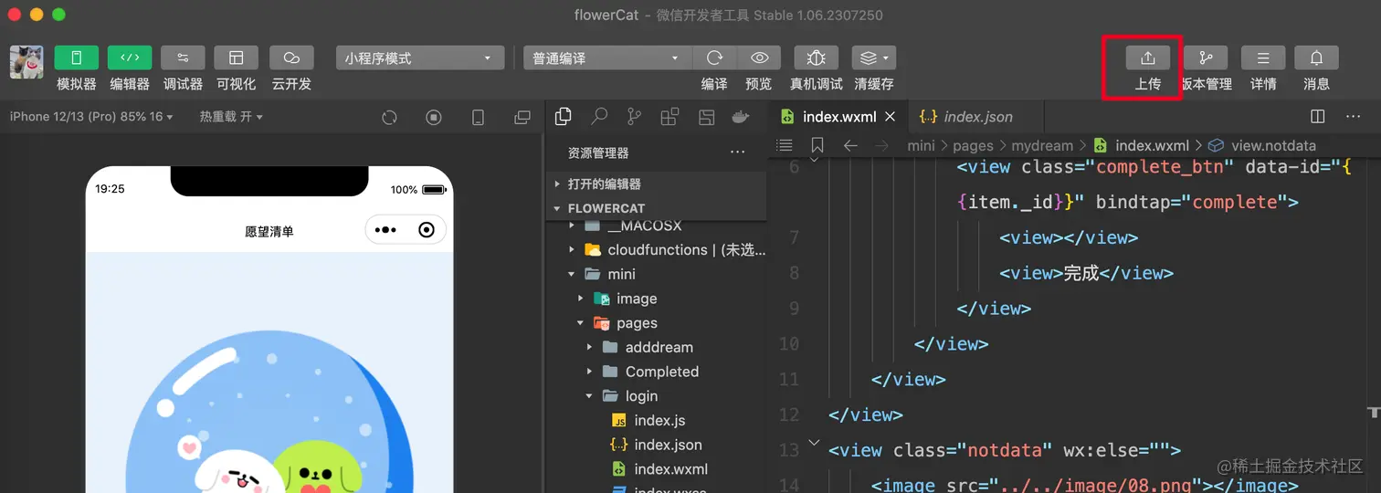Toggle the outline list icon in breadcrumb bar
Screen dimensions: 1381x493
pos(785,145)
